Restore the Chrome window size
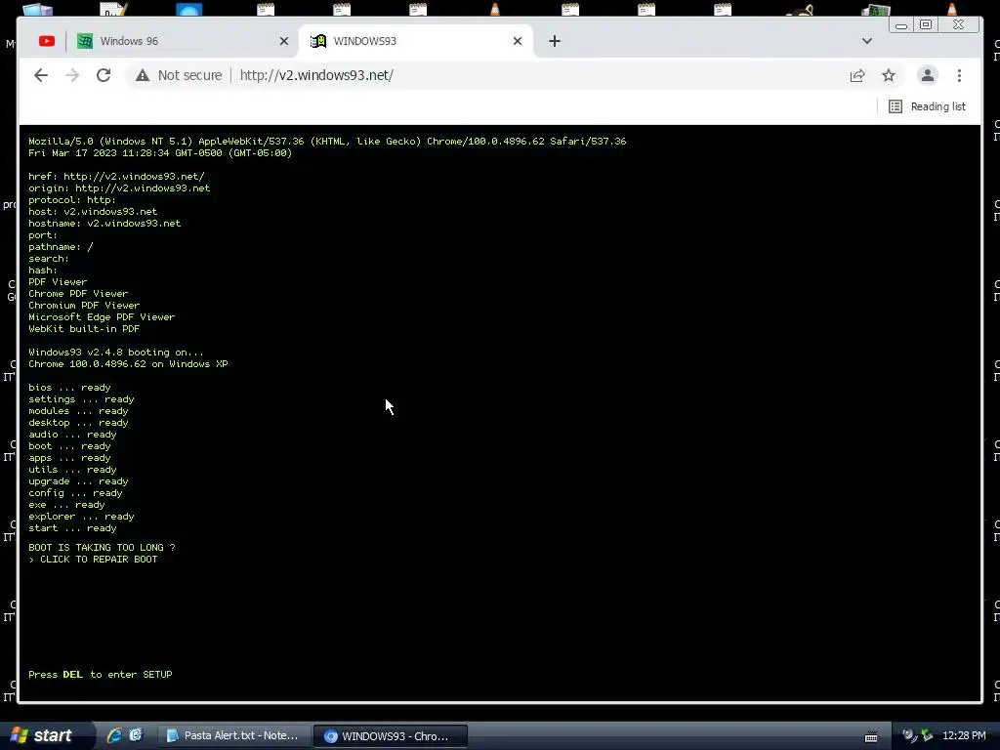This screenshot has width=1000, height=750. (926, 24)
